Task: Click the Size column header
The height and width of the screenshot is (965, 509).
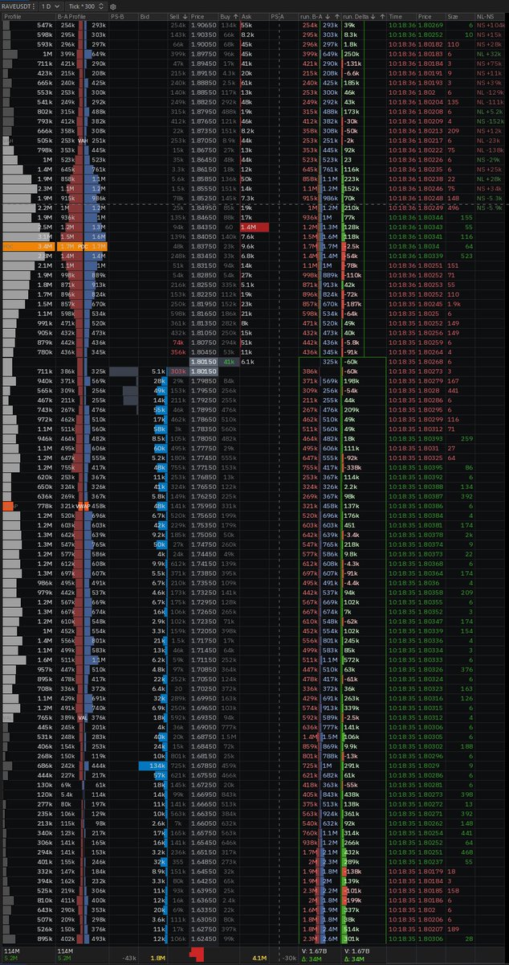Action: pos(459,16)
